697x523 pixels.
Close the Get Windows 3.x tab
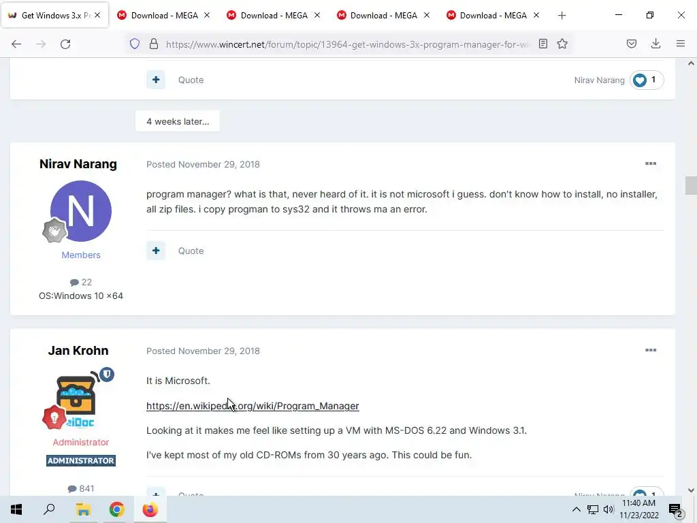click(97, 15)
